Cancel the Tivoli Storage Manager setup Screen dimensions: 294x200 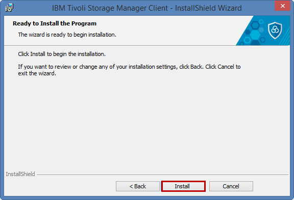(231, 186)
